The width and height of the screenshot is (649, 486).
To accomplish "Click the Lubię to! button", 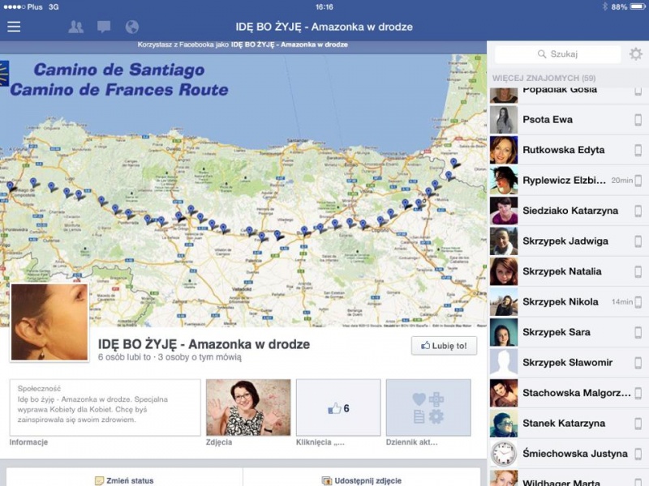I will [444, 346].
